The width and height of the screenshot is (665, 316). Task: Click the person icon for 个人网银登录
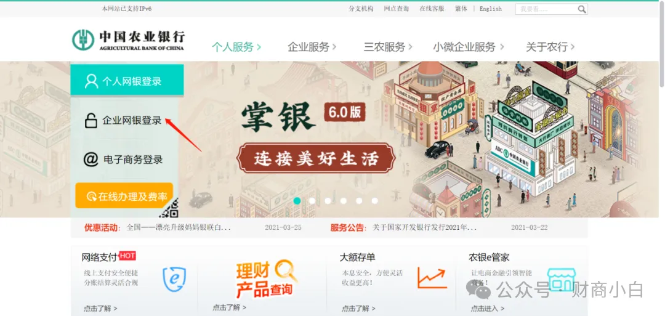pyautogui.click(x=91, y=81)
